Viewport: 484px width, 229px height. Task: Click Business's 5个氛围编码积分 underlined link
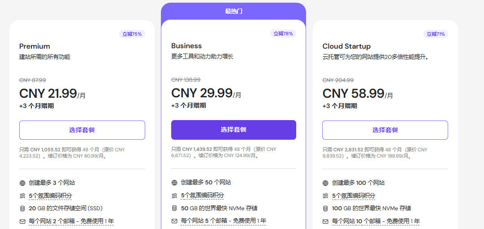tap(202, 196)
